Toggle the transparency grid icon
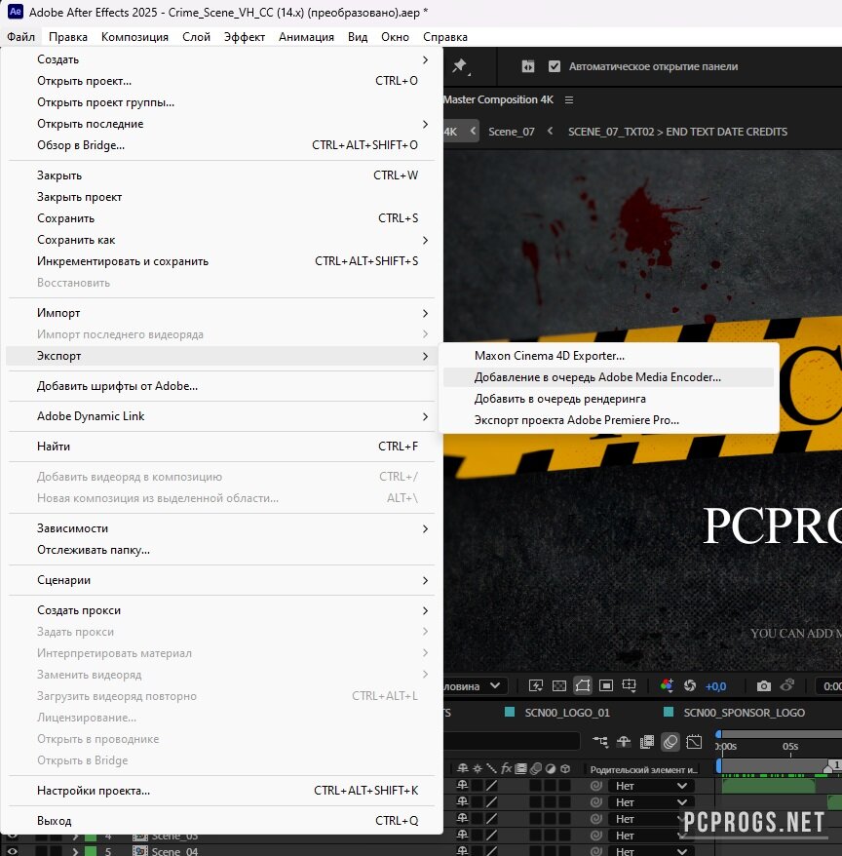Screen dimensions: 842x856 point(558,686)
